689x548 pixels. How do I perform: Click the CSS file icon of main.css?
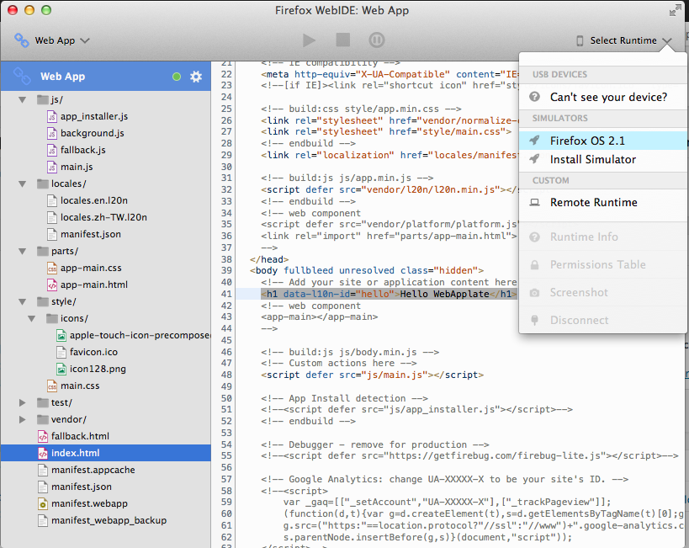point(52,386)
